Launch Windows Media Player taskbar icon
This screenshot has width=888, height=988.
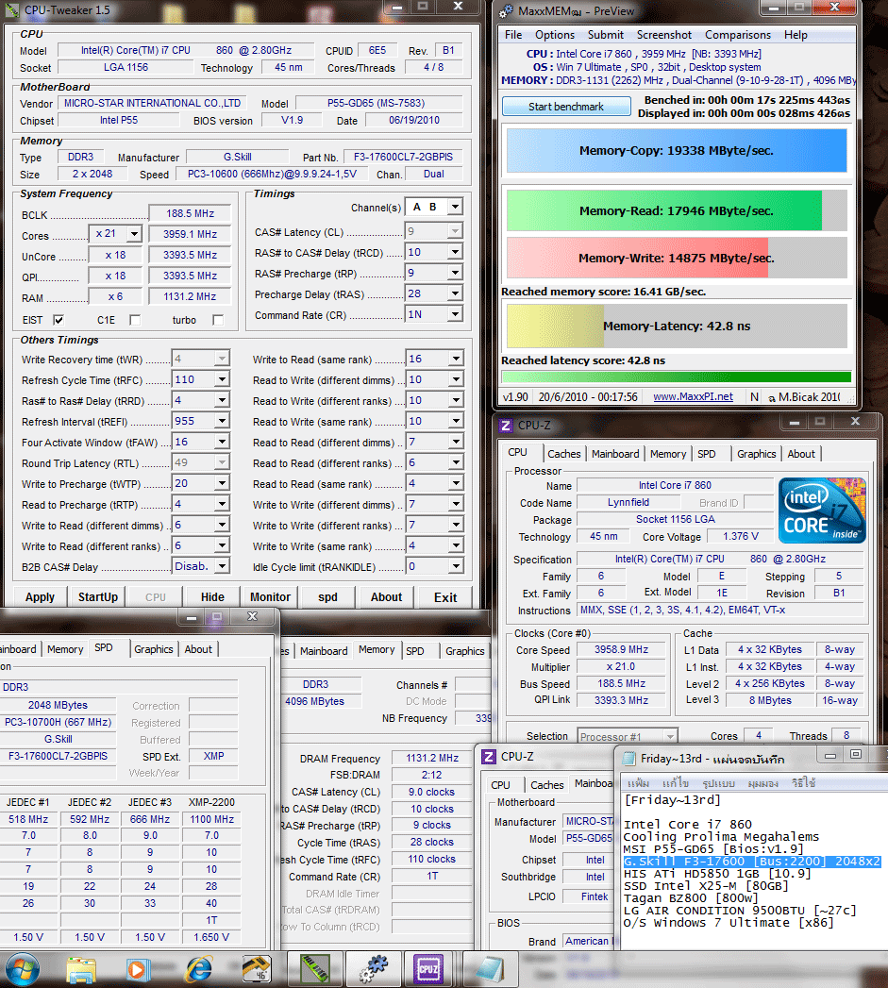click(x=138, y=969)
